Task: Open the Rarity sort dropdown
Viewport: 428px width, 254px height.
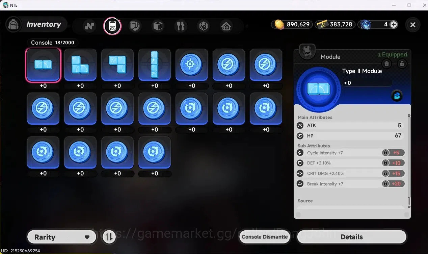Action: (x=61, y=237)
